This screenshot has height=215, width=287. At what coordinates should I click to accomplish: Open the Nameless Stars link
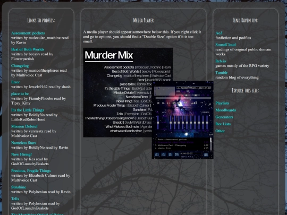pyautogui.click(x=23, y=143)
